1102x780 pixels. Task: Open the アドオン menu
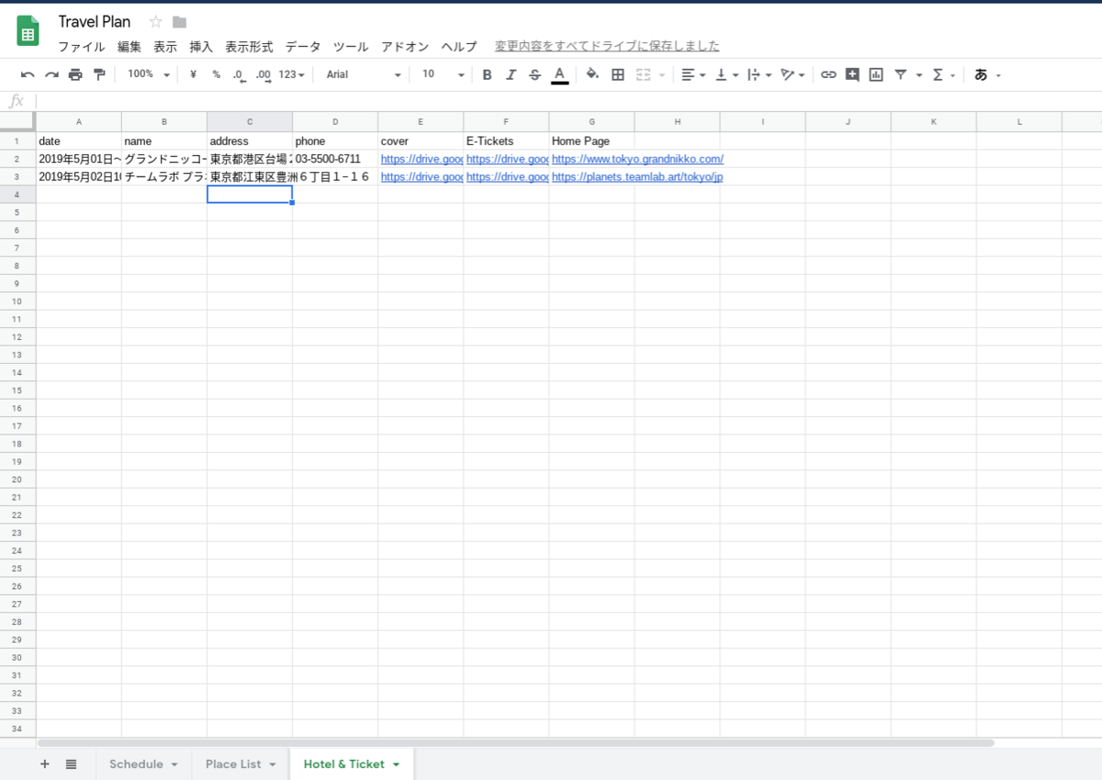tap(405, 46)
